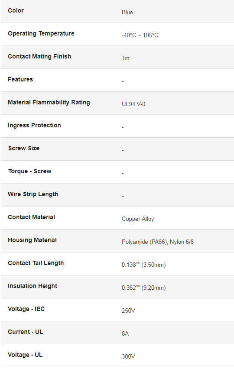Select the 8A Current - UL value
This screenshot has width=234, height=372.
[125, 333]
